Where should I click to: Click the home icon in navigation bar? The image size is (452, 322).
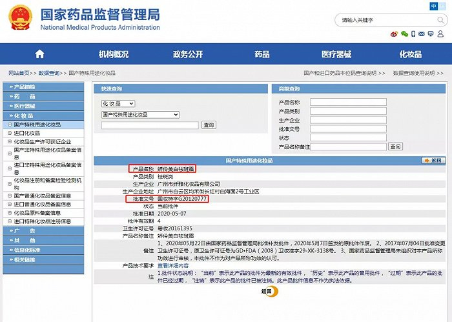click(39, 54)
